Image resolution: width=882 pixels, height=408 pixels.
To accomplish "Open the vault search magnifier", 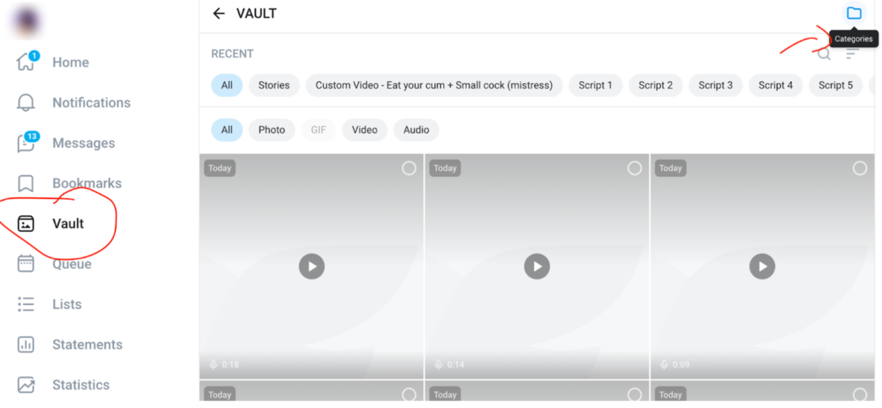I will (x=823, y=53).
